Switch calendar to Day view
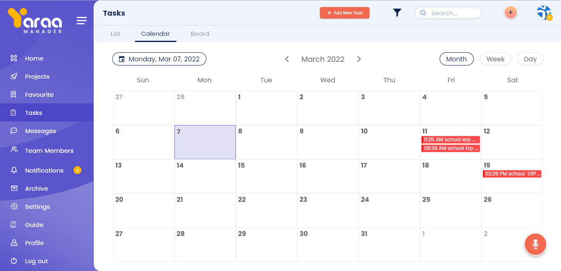Screen dimensions: 561x271 click(530, 59)
